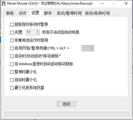Open the hotkey key dropdown after CTRL + ALT
This screenshot has width=133, height=120.
(x=88, y=48)
